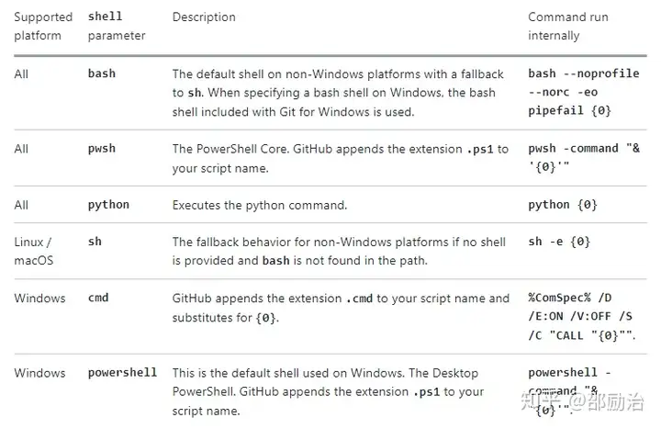Click the powershell shell parameter
661x429 pixels.
coord(122,372)
